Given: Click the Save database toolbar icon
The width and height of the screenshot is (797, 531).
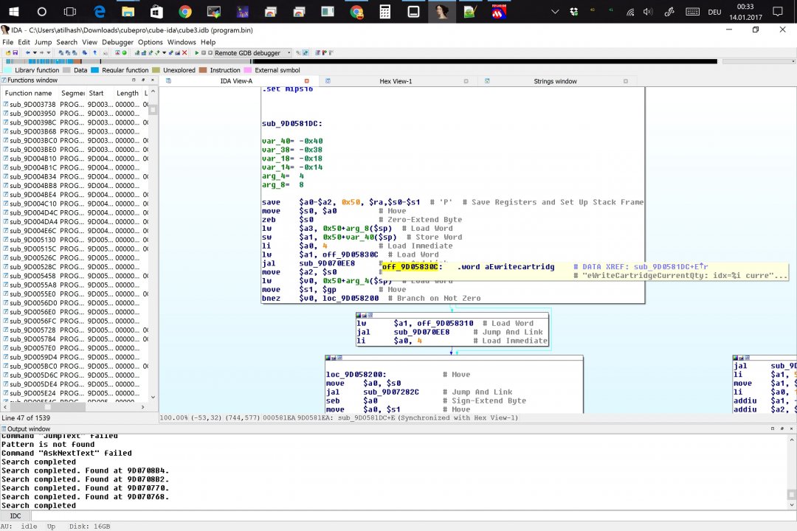Looking at the screenshot, I should (15, 53).
